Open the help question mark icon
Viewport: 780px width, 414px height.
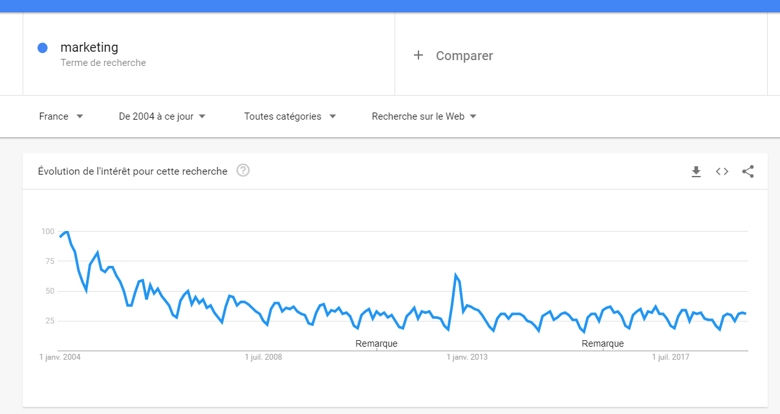click(x=243, y=171)
